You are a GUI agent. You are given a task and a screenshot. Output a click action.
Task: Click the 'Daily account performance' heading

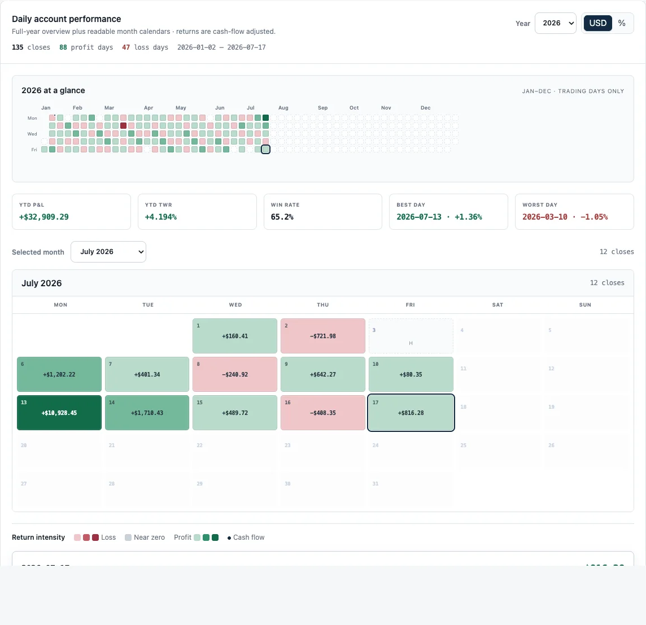coord(66,19)
